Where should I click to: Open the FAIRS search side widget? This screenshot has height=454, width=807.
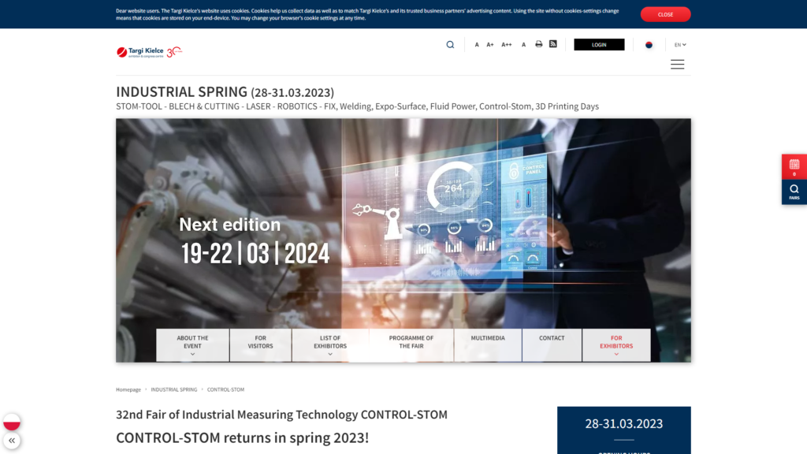tap(794, 192)
